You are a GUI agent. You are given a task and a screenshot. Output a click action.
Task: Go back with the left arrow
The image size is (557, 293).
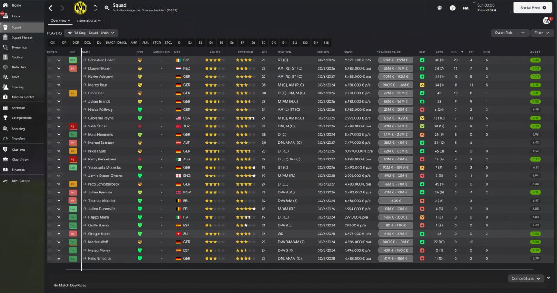tap(50, 8)
